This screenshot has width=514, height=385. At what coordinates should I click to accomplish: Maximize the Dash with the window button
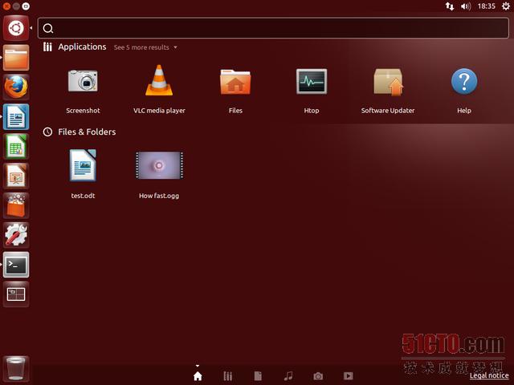[26, 6]
